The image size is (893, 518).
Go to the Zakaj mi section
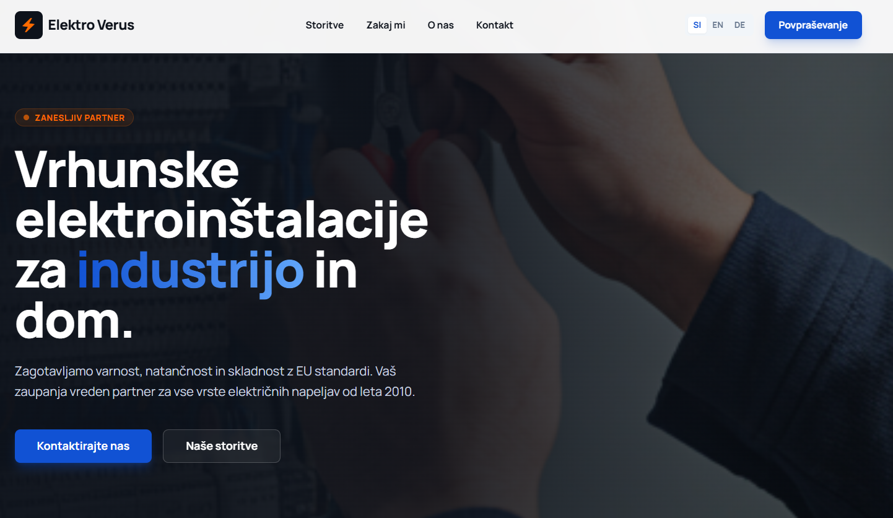coord(386,25)
